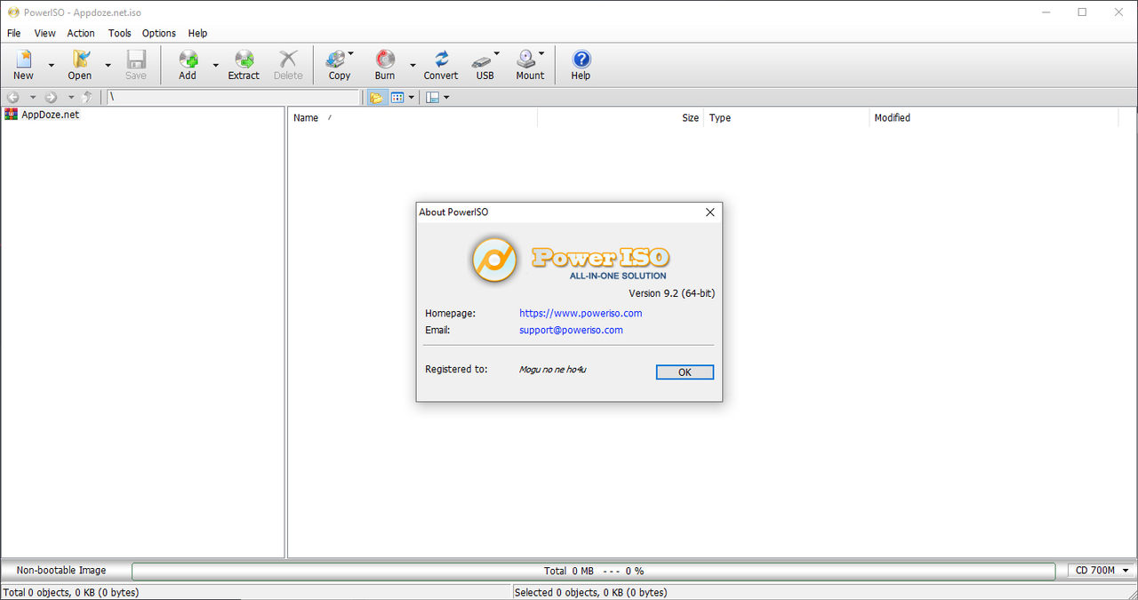This screenshot has height=600, width=1138.
Task: Open the Options menu
Action: pos(159,33)
